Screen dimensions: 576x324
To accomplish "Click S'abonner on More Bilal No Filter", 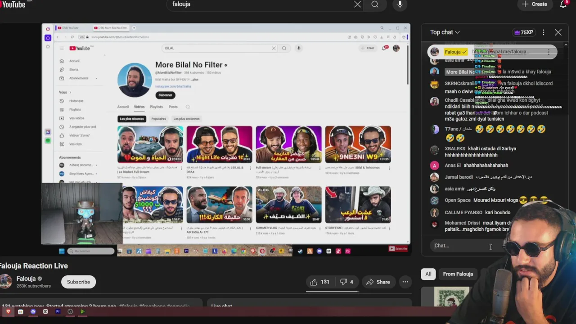I will (166, 95).
